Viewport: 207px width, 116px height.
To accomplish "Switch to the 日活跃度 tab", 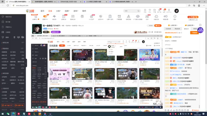I will click(x=168, y=29).
